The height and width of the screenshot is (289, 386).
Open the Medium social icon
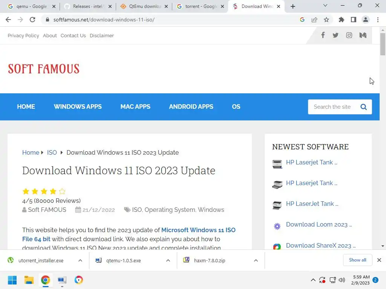[x=363, y=35]
